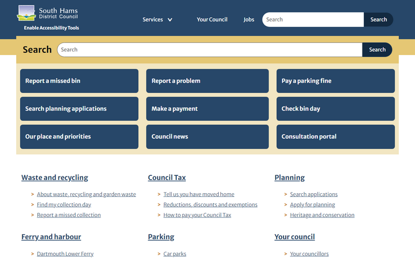Click the South Hams District Council logo

[48, 13]
